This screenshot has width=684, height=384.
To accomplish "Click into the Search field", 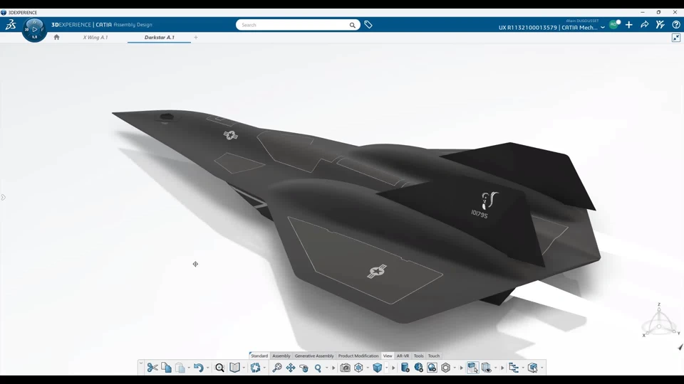I will [292, 25].
